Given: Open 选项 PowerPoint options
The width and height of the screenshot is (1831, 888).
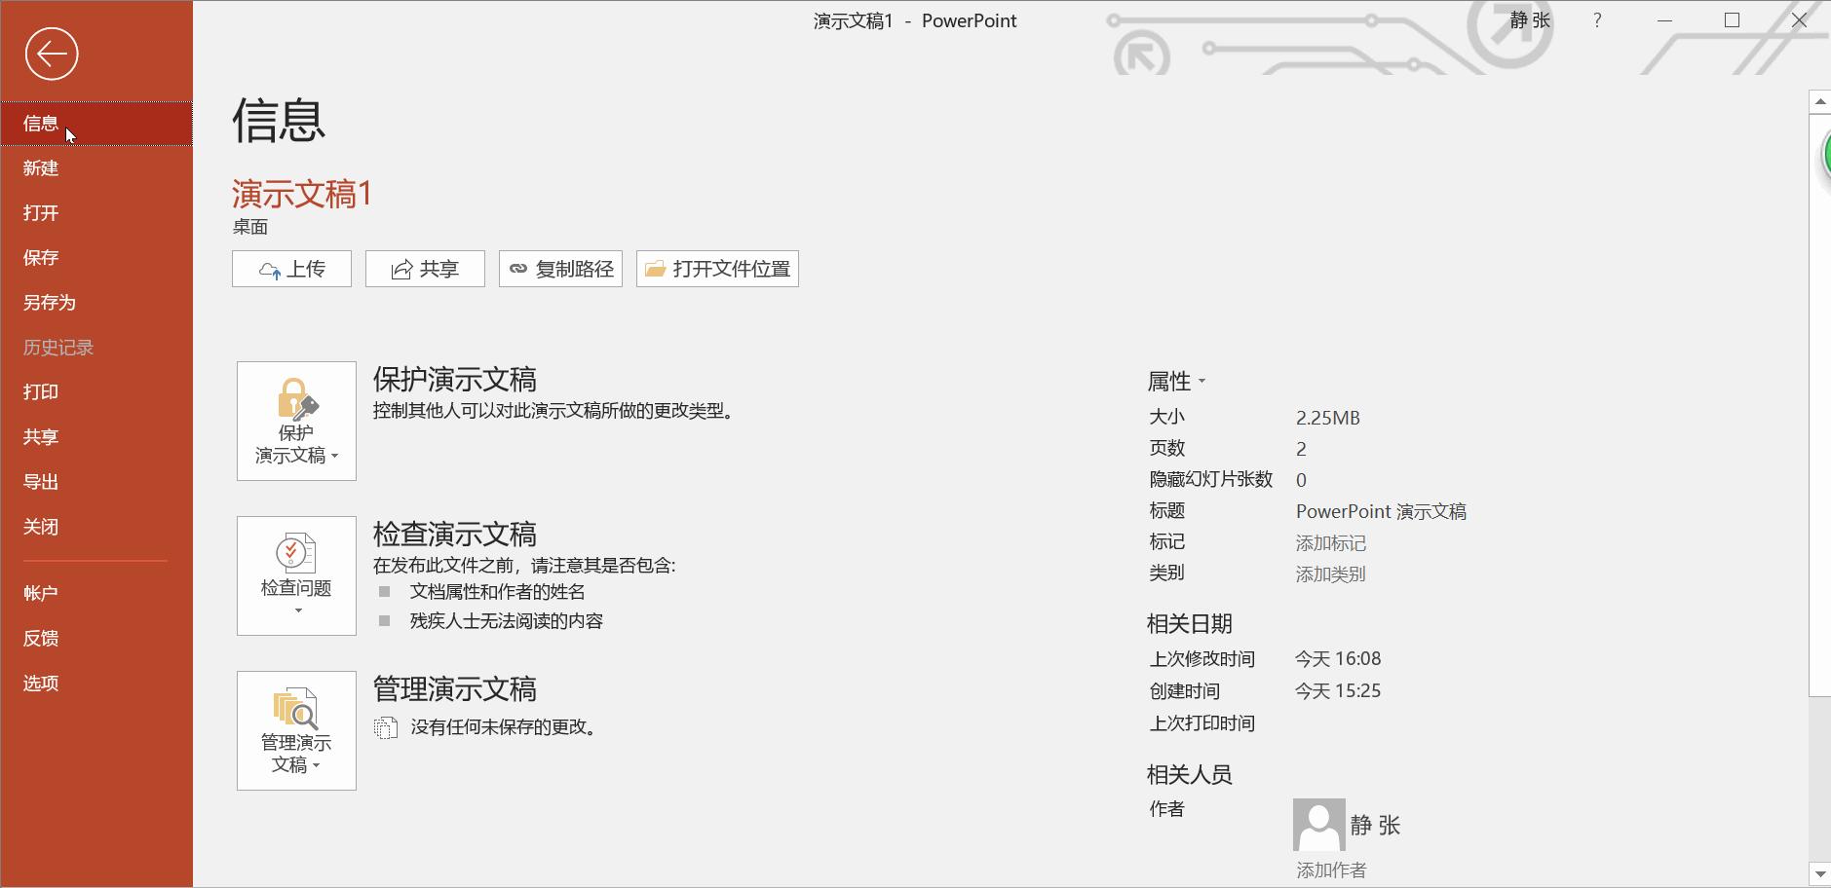Looking at the screenshot, I should coord(41,683).
